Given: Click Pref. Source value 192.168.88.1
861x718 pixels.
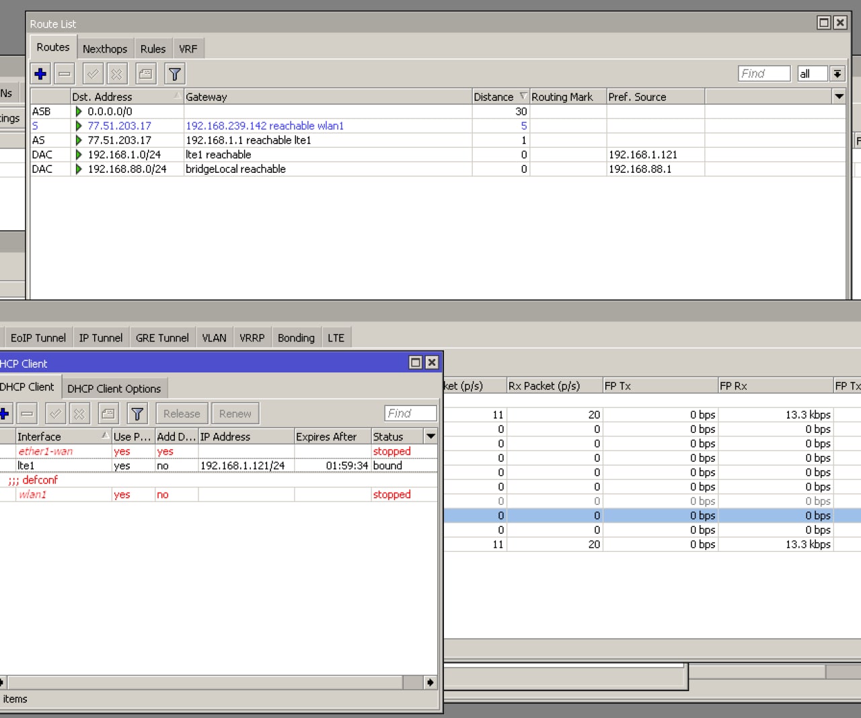Looking at the screenshot, I should tap(640, 169).
